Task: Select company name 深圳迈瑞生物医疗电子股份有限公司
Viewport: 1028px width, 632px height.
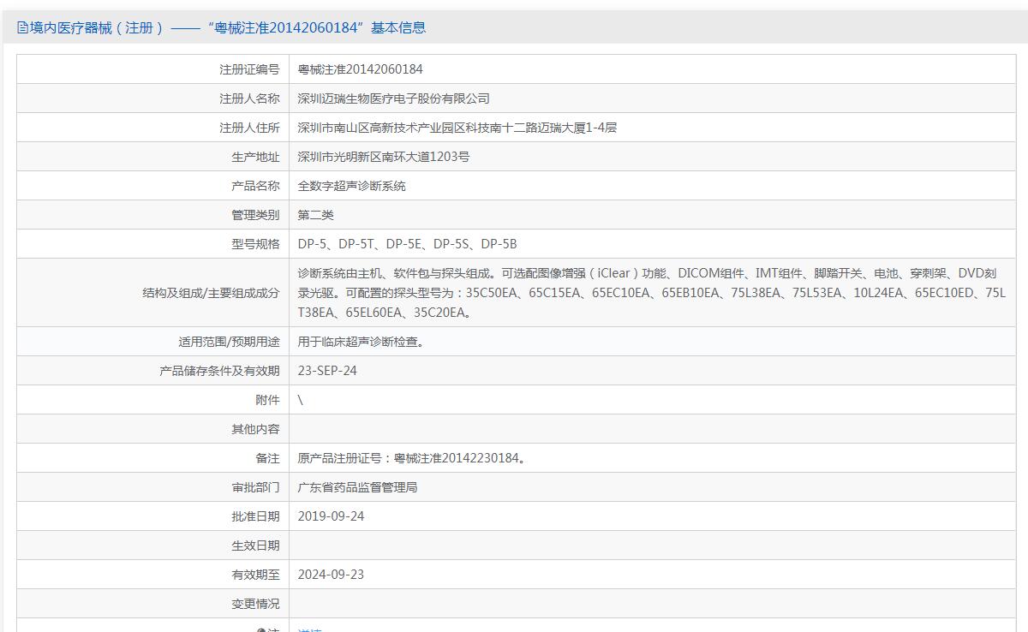Action: click(x=393, y=98)
